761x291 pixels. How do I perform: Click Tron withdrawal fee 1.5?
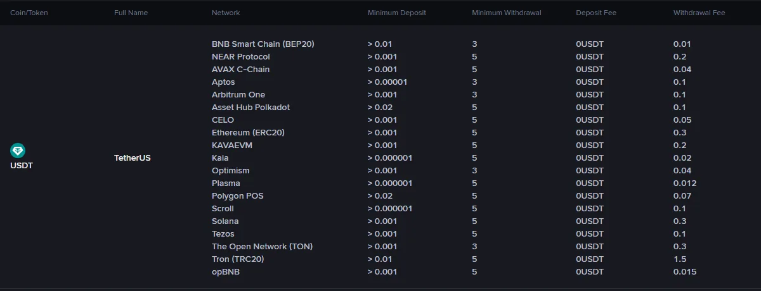coord(680,259)
